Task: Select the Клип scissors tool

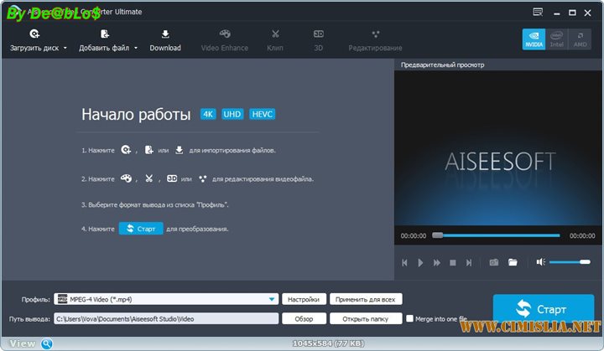Action: 275,34
